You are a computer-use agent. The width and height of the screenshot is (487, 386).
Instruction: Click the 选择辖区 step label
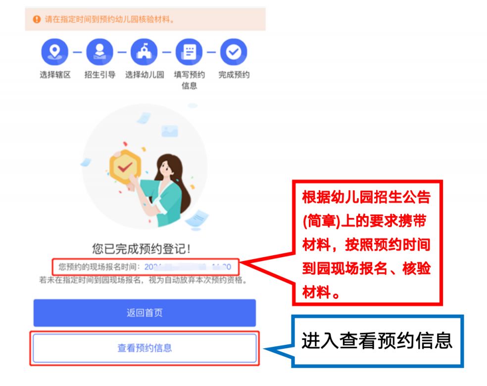[55, 75]
